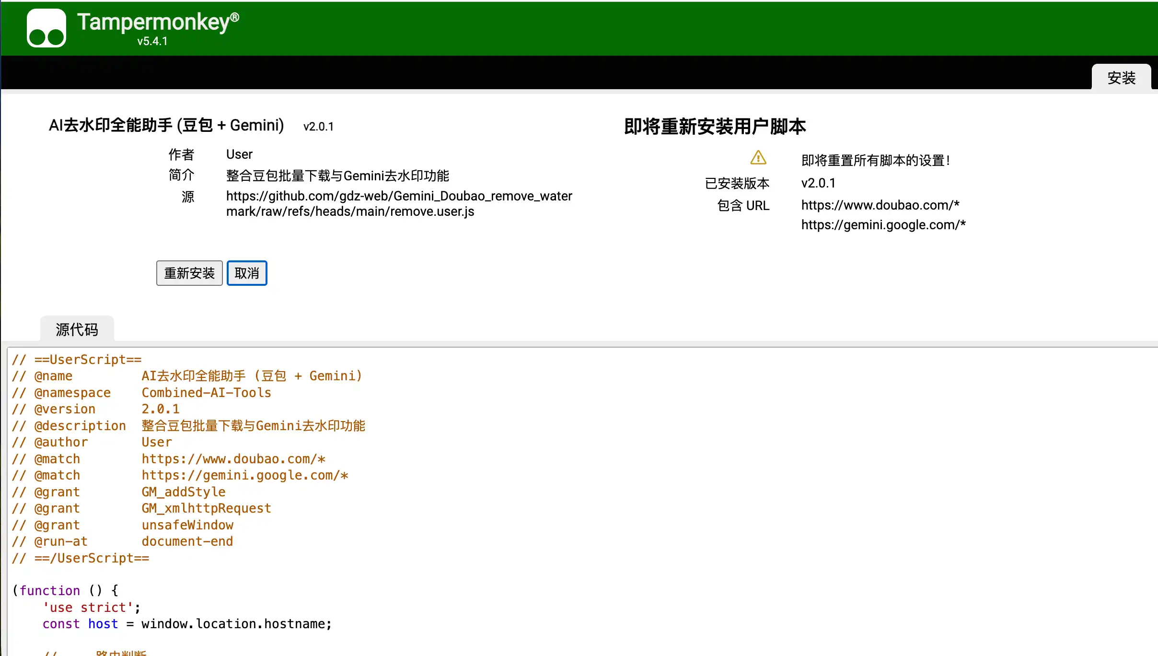Click the @name code line in source

tap(187, 376)
